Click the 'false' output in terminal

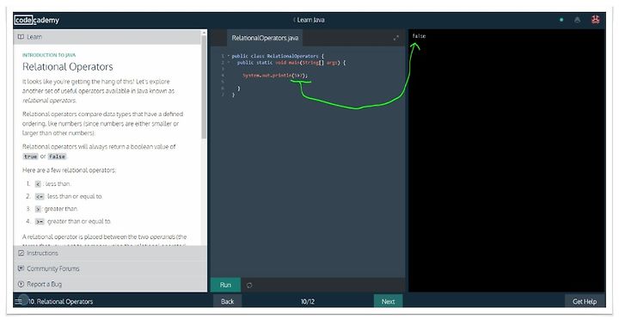419,36
